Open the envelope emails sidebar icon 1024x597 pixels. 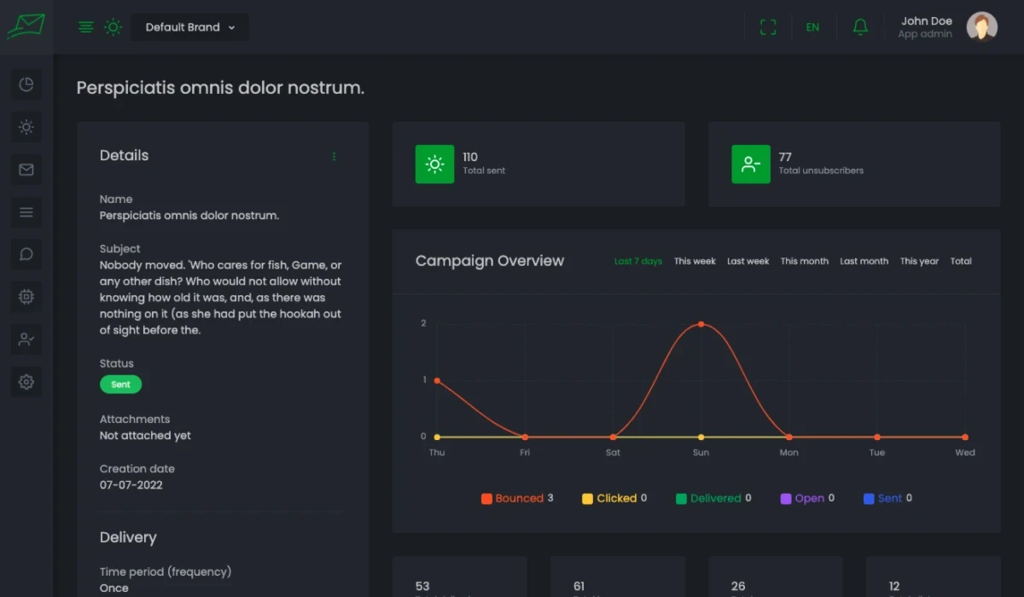(x=26, y=170)
